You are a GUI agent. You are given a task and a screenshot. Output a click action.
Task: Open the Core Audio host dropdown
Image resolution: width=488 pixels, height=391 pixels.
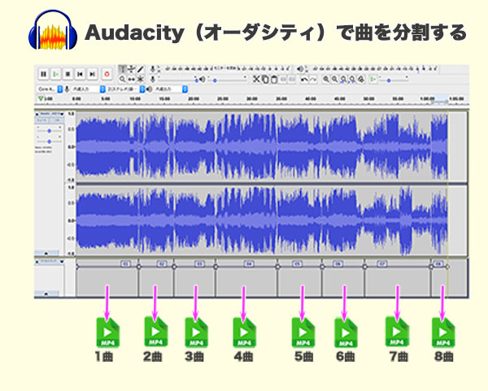point(50,89)
